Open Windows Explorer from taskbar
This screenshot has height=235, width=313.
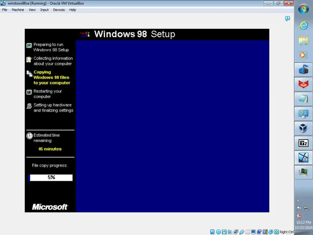304,40
